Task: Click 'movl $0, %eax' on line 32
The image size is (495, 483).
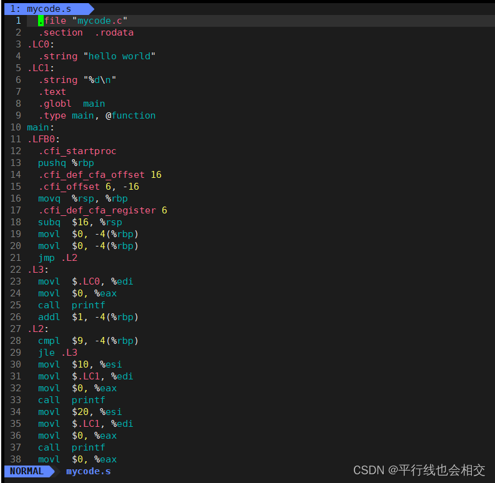Action: tap(77, 388)
